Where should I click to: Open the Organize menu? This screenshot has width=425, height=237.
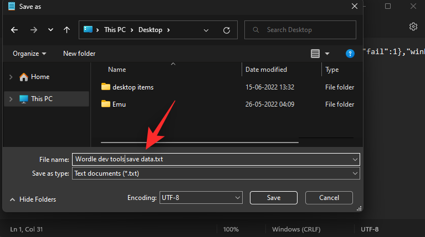point(29,54)
